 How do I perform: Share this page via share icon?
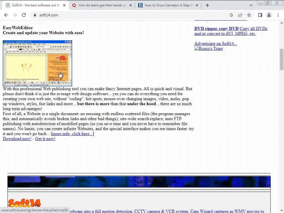[x=240, y=15]
